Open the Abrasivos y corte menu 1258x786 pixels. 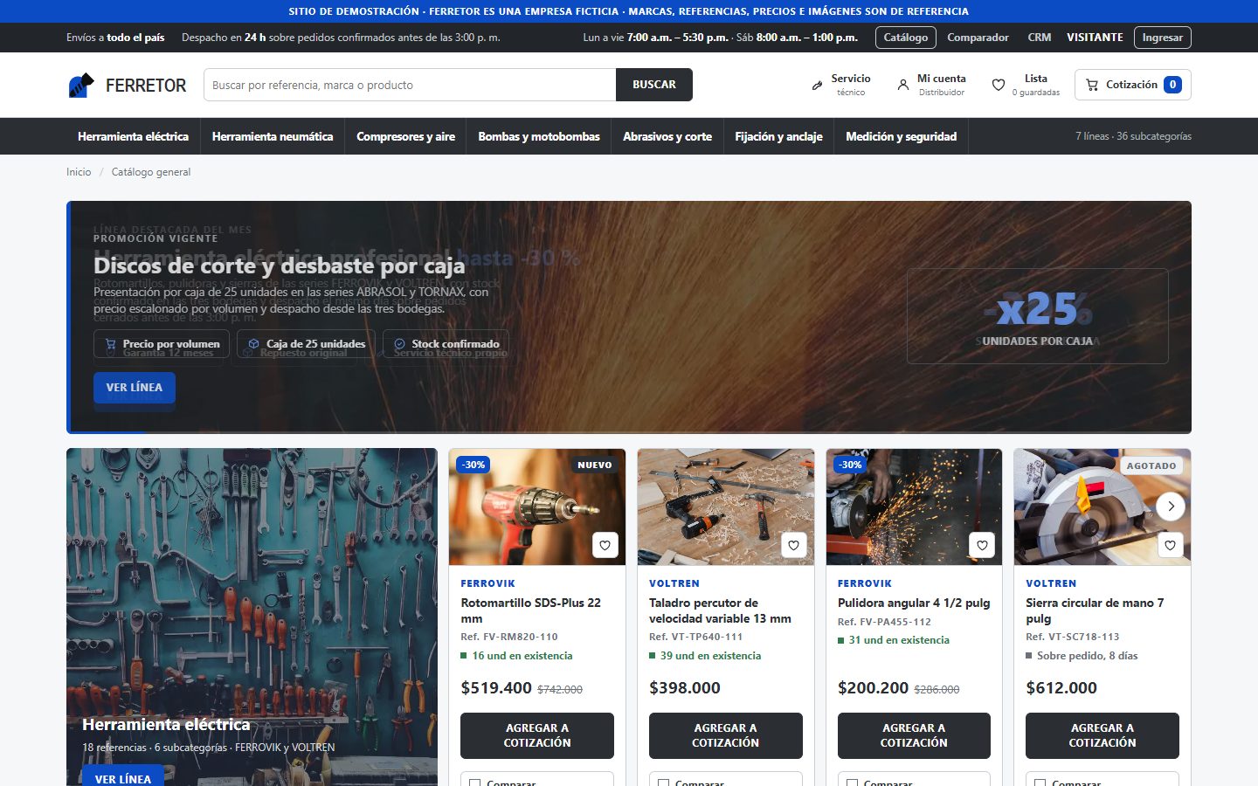coord(667,136)
